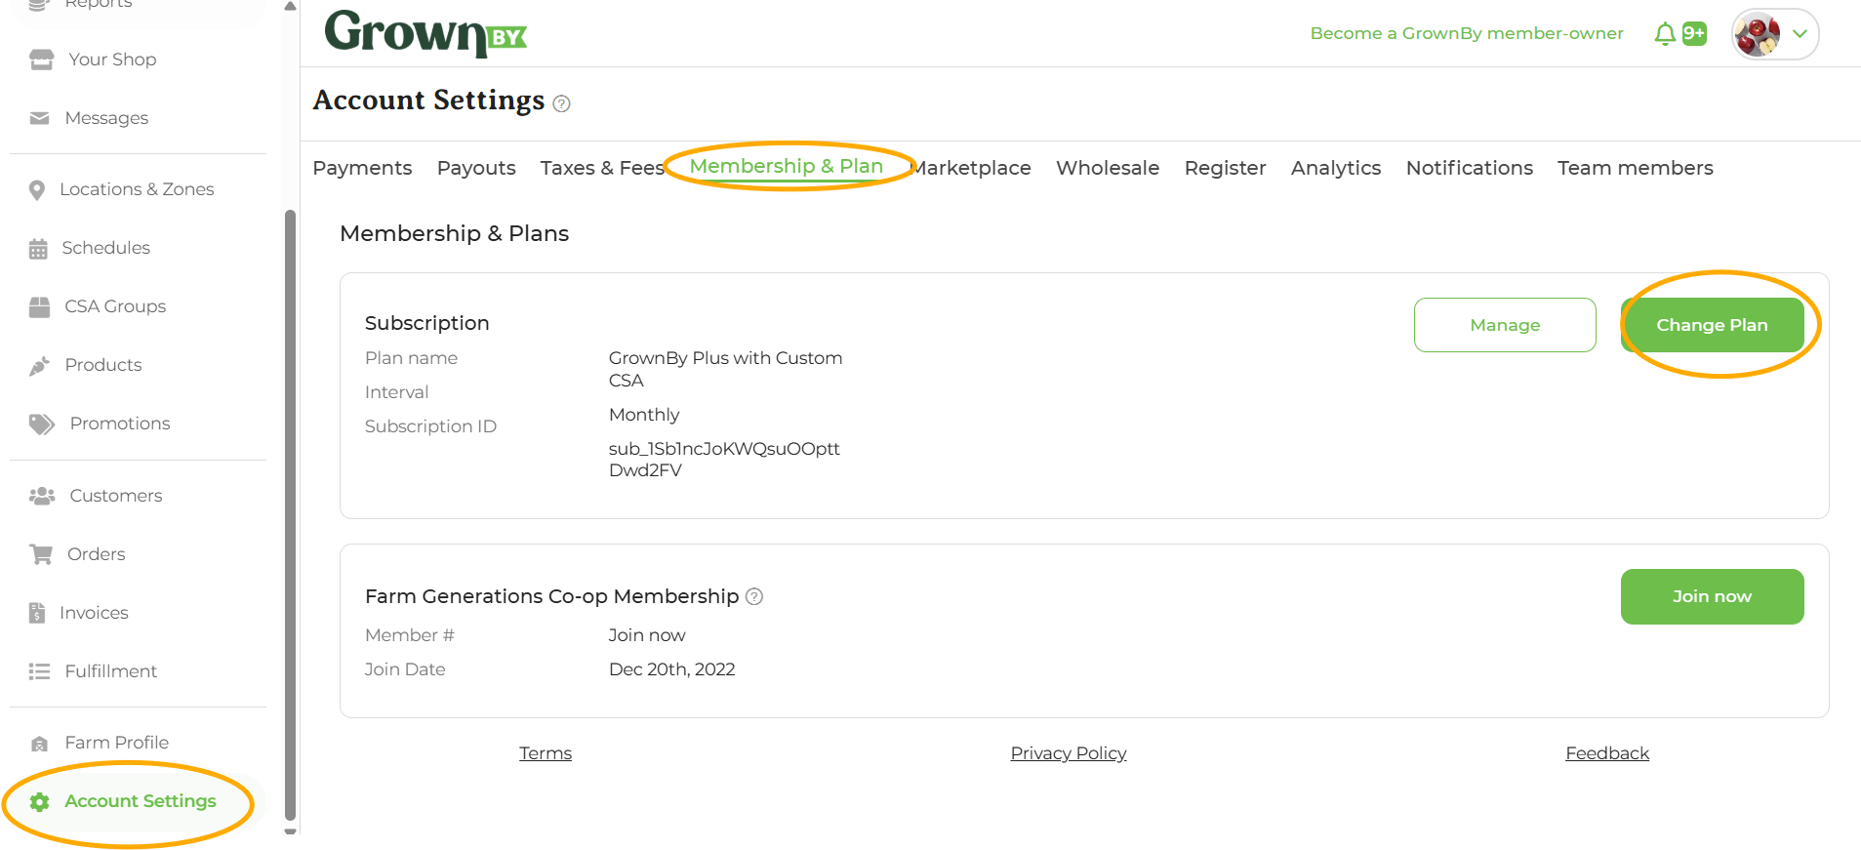Click the Schedules calendar icon
Image resolution: width=1861 pixels, height=850 pixels.
(x=38, y=248)
